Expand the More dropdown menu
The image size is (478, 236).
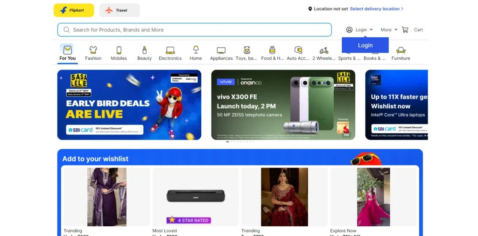pyautogui.click(x=389, y=30)
